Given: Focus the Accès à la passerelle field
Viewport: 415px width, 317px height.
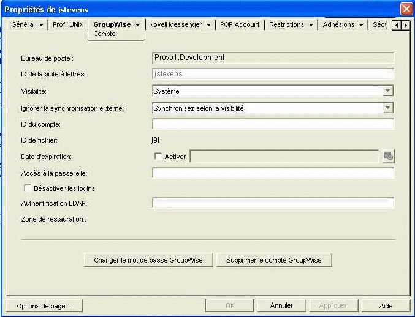Looking at the screenshot, I should [273, 173].
